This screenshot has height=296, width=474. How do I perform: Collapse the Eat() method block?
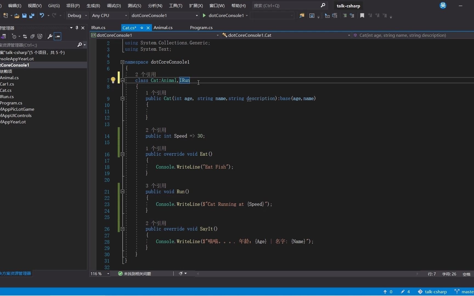pos(122,154)
